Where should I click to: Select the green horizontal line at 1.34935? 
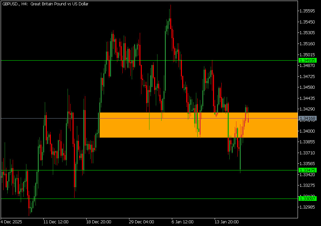67,60
